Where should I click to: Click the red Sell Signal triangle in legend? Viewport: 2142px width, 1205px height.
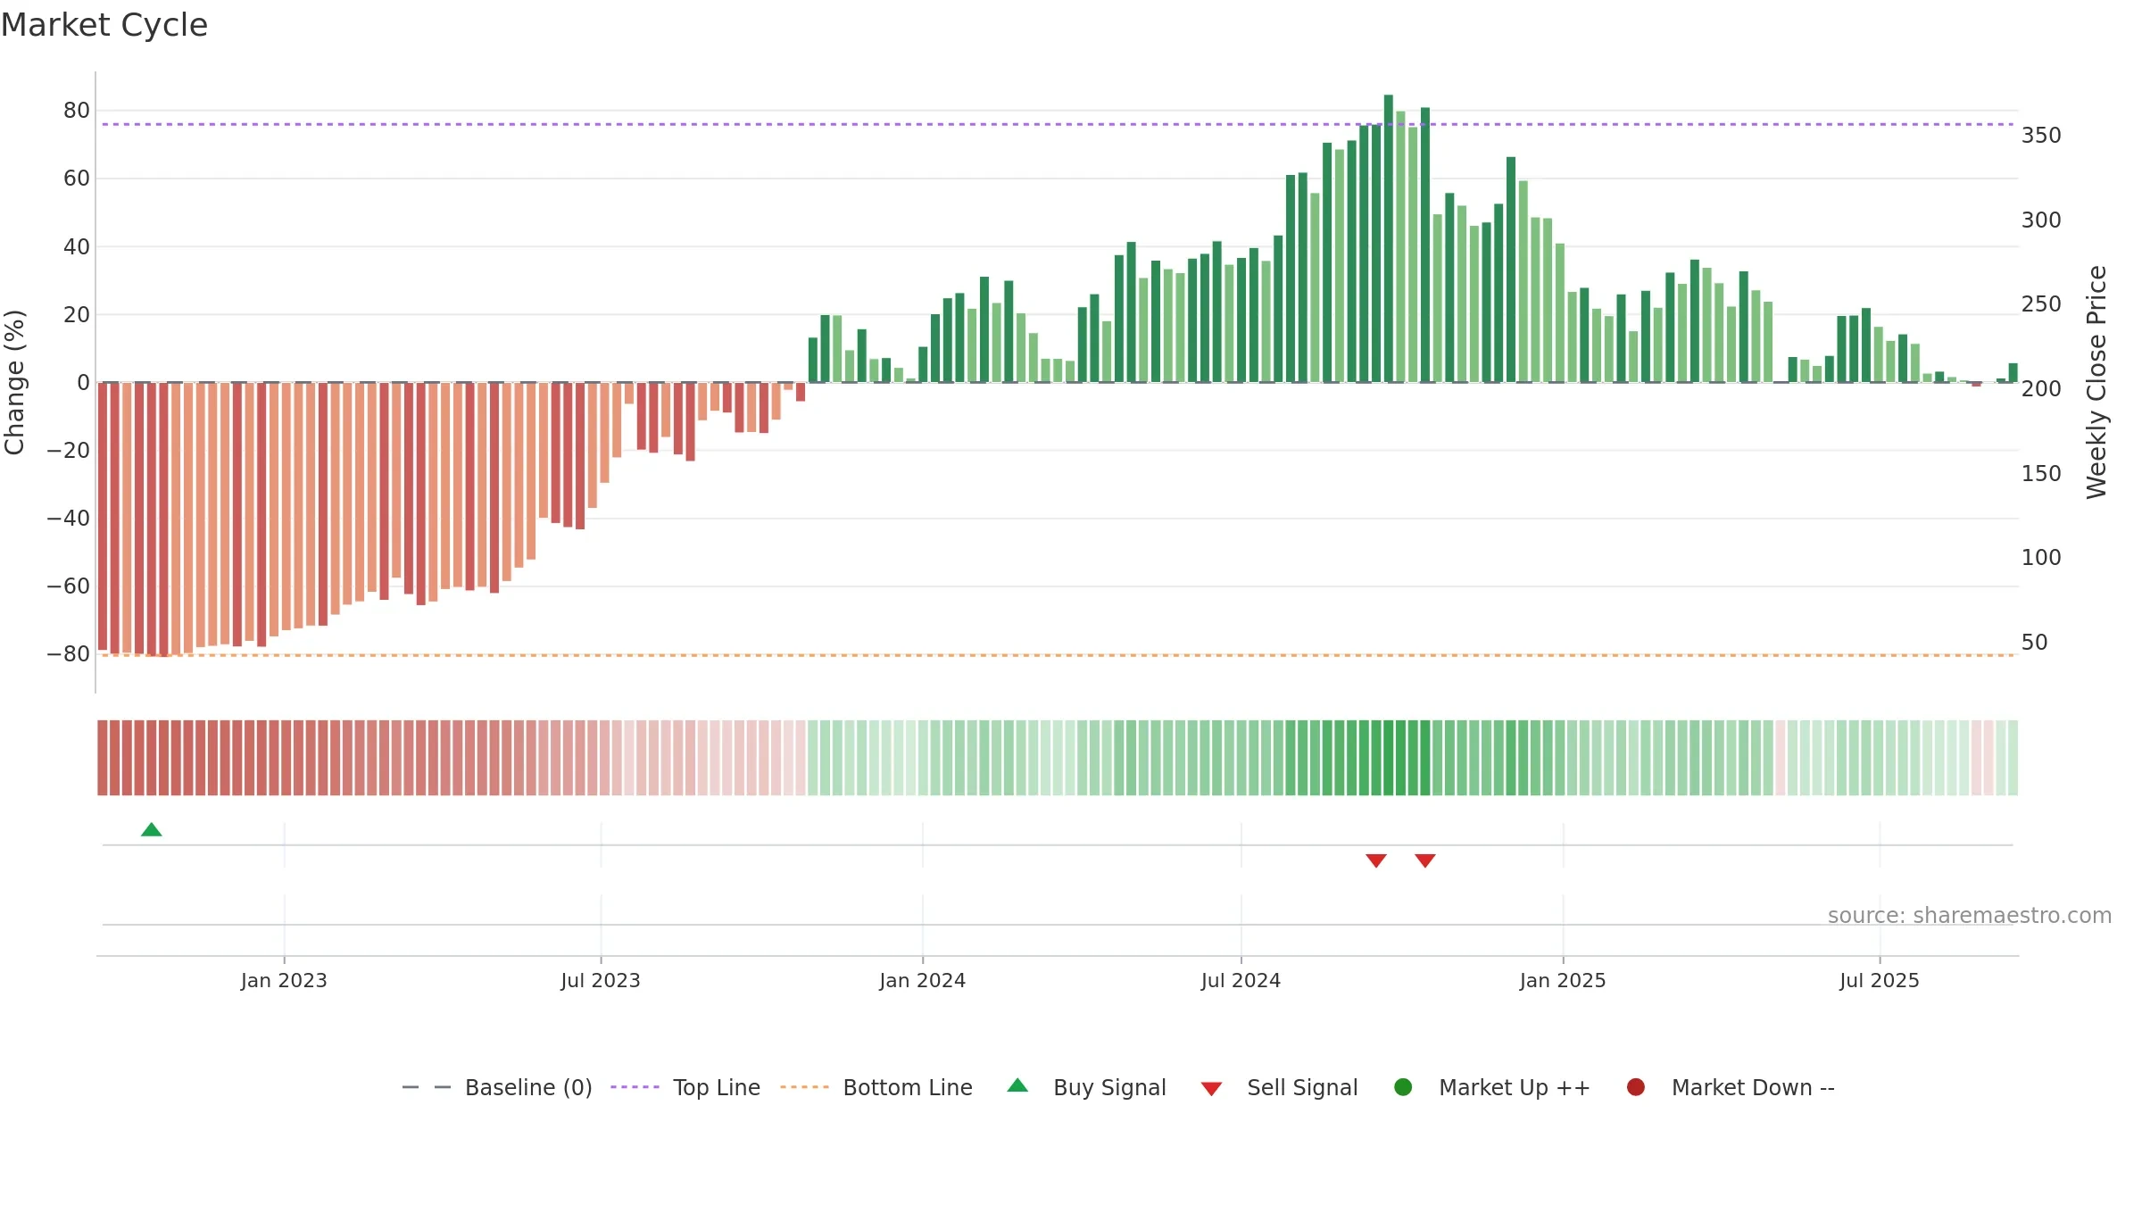click(1211, 1089)
